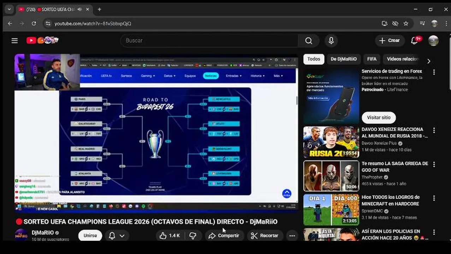This screenshot has height=254, width=451.
Task: Open options for the Forex trading ad
Action: (x=434, y=72)
